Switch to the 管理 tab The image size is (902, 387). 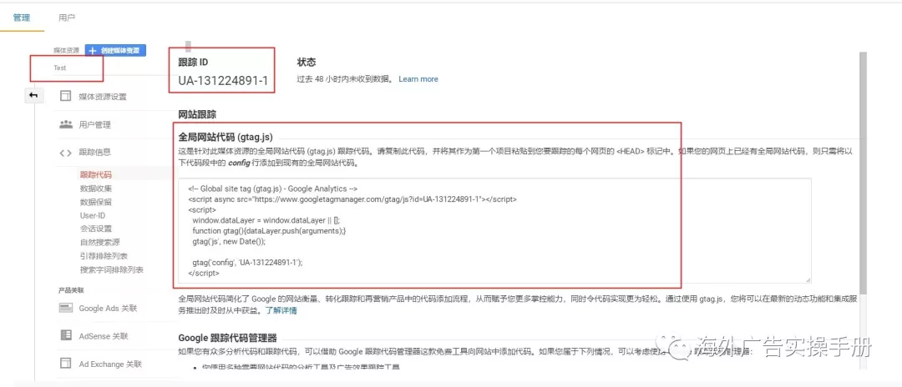point(22,18)
